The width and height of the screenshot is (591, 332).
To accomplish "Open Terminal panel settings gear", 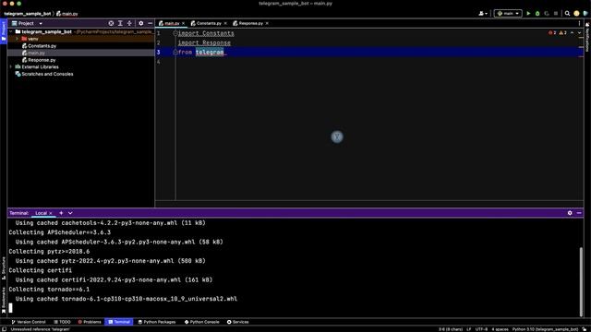I will pyautogui.click(x=570, y=213).
